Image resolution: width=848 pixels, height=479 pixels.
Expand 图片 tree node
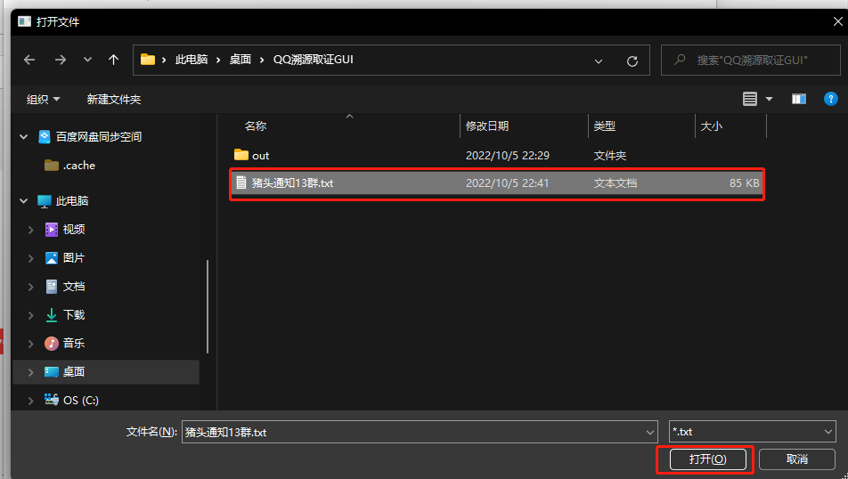31,258
